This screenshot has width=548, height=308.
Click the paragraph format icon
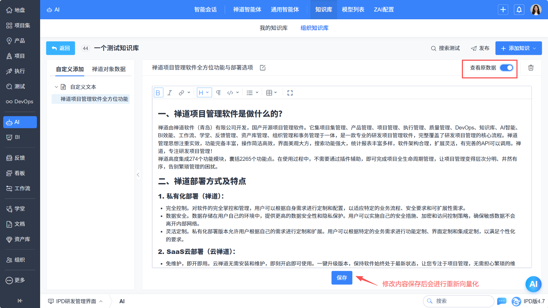(218, 93)
